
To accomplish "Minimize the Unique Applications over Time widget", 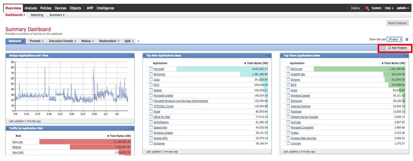I will [129, 55].
